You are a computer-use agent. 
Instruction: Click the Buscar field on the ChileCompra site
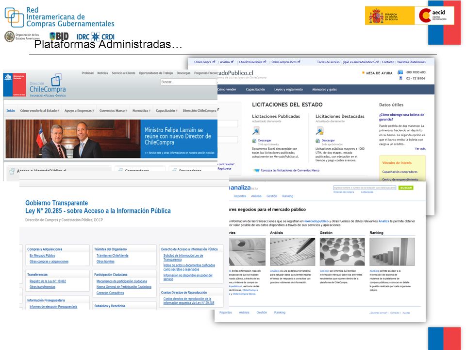click(189, 82)
